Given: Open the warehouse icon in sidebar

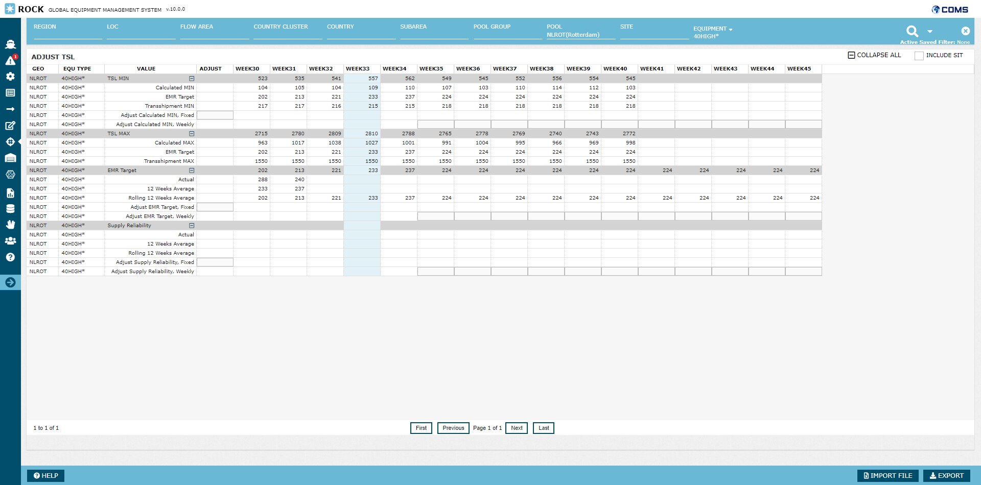Looking at the screenshot, I should 10,158.
